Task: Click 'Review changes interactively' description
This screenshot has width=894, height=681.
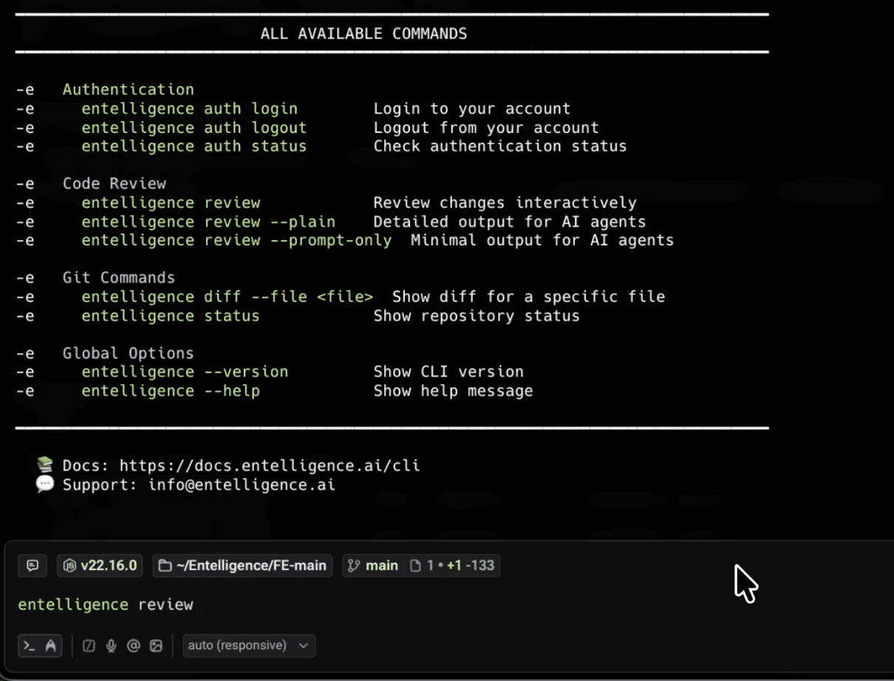Action: point(505,202)
